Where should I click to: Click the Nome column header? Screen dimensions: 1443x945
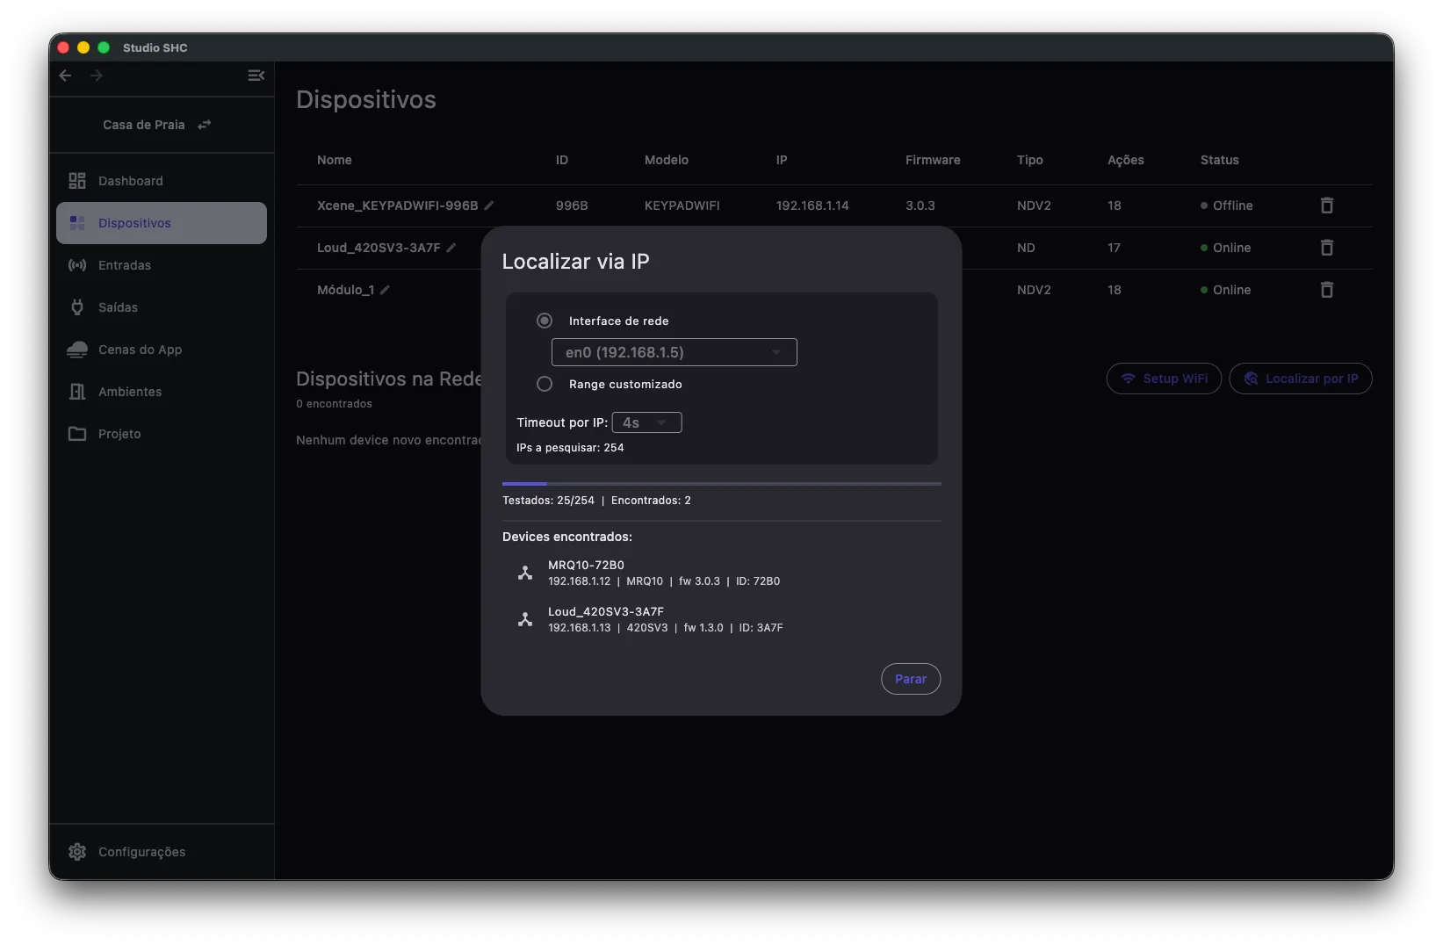point(334,160)
